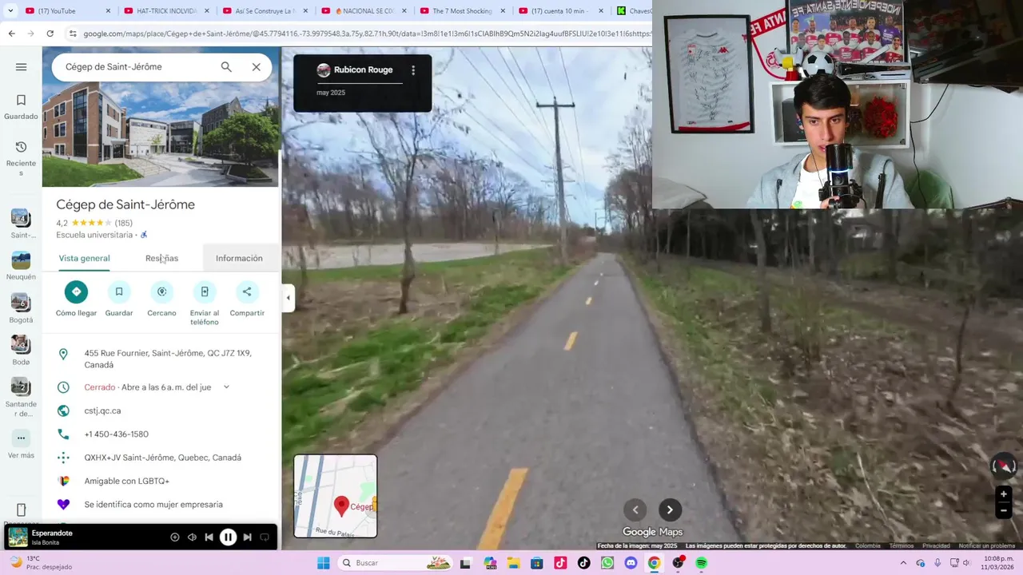The image size is (1023, 575).
Task: Open WhatsApp from the taskbar
Action: (x=607, y=563)
